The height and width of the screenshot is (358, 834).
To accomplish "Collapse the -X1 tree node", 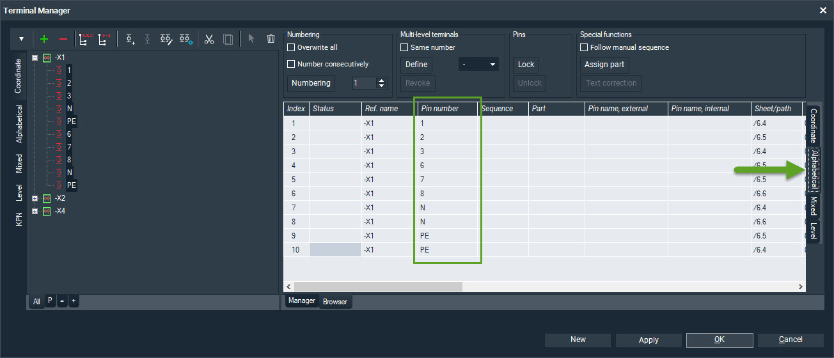I will pyautogui.click(x=35, y=58).
